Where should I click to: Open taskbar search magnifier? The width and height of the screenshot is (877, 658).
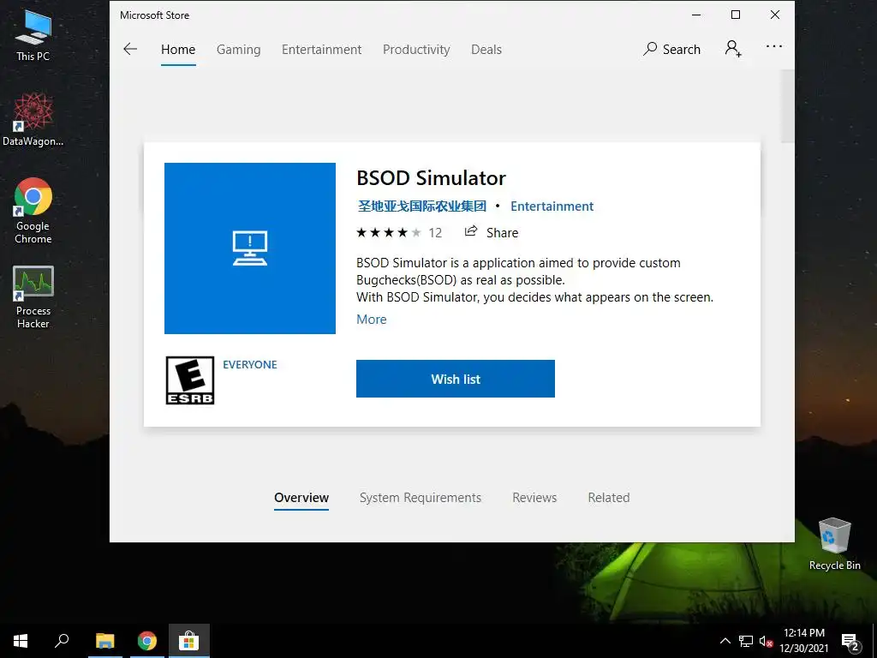click(62, 641)
